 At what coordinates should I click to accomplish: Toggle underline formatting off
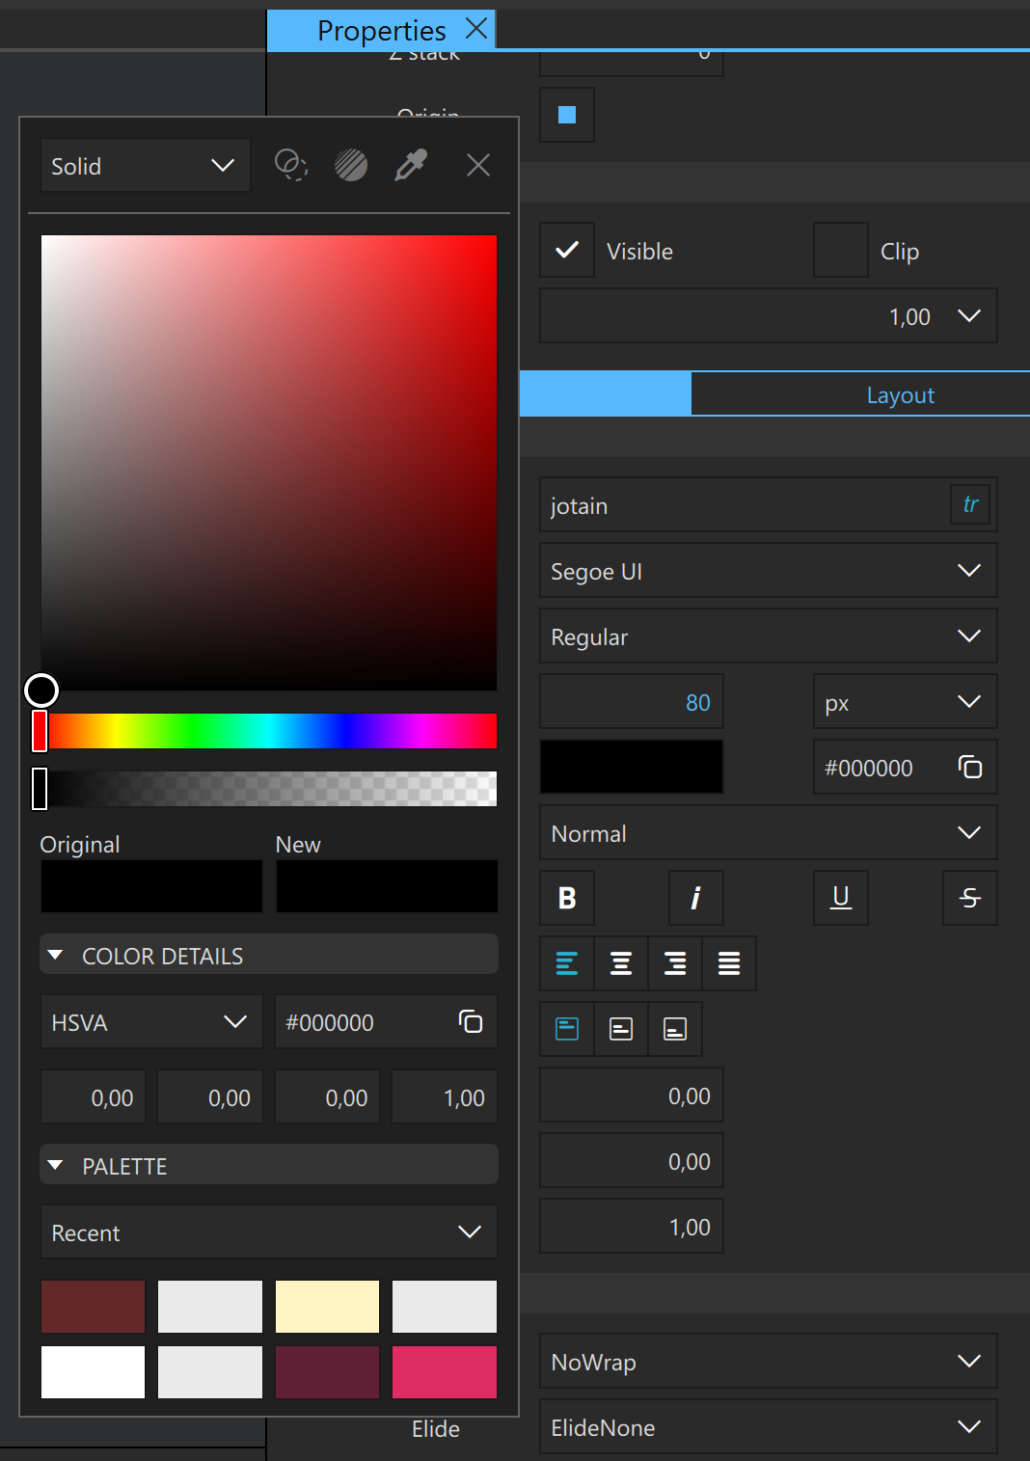click(x=840, y=898)
